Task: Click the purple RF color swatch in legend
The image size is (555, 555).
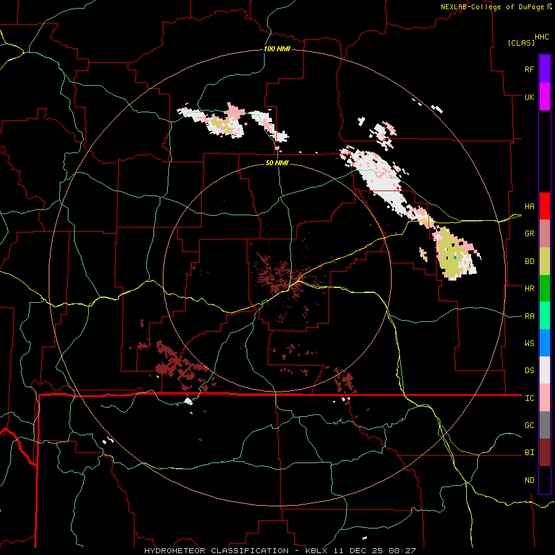Action: [x=545, y=68]
